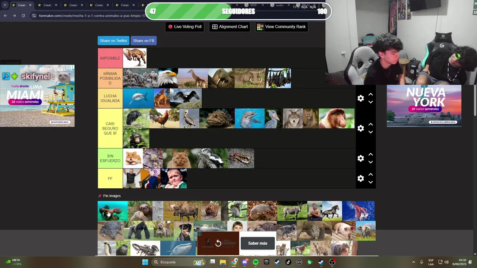Select the rooster thumbnail

tap(164, 118)
